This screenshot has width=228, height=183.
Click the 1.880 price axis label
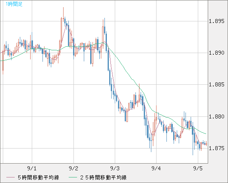(216, 116)
